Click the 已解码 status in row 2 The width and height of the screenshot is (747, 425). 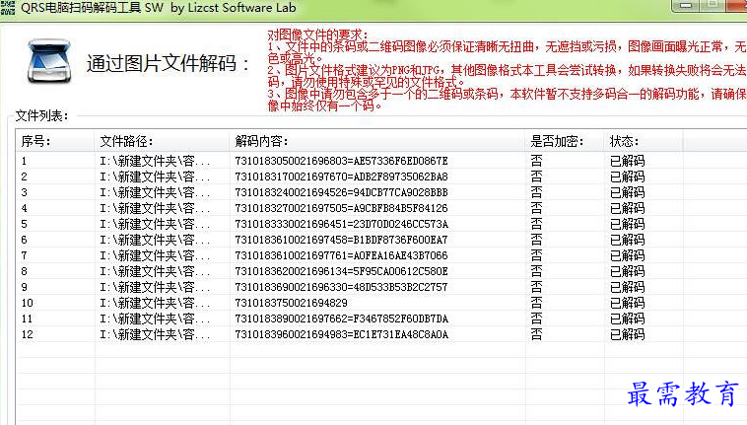(628, 177)
